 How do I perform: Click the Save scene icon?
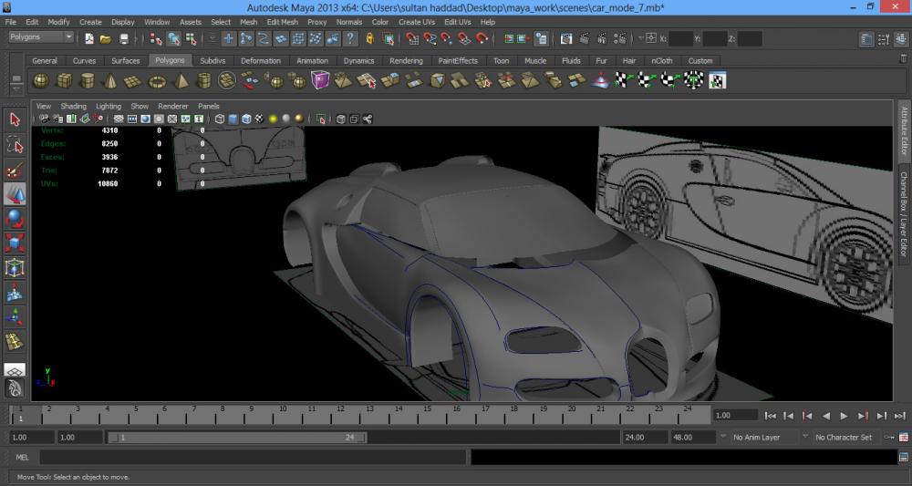pyautogui.click(x=124, y=39)
